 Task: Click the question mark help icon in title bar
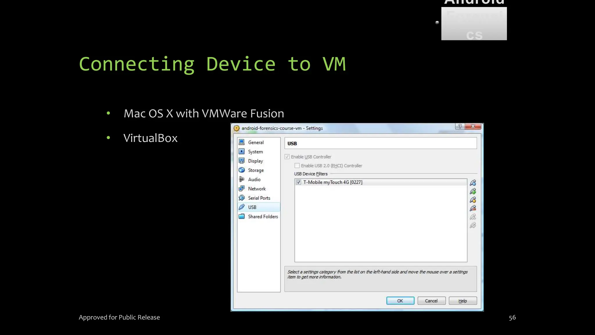460,126
